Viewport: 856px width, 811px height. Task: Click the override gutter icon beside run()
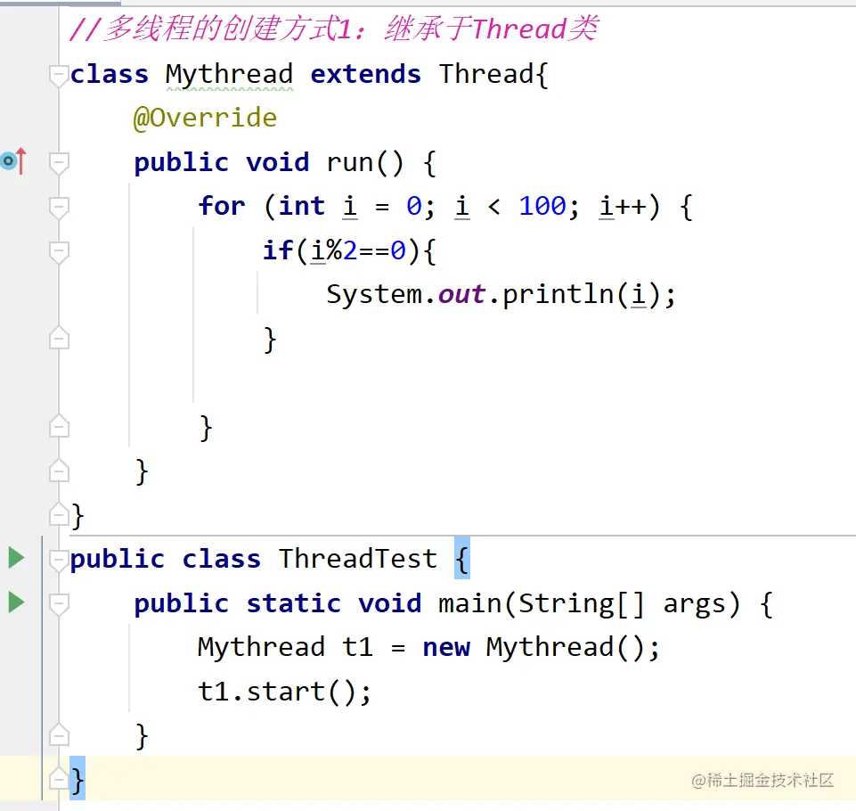(x=13, y=161)
